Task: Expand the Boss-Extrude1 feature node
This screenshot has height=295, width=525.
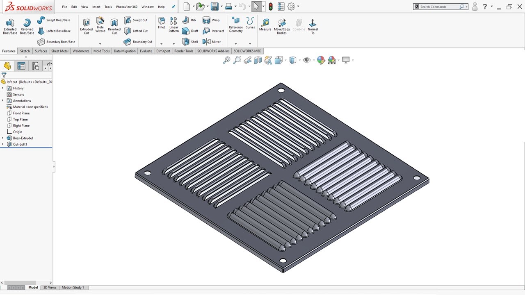Action: click(x=3, y=138)
